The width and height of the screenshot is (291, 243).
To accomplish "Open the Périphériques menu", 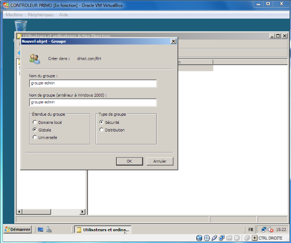I will coord(41,15).
